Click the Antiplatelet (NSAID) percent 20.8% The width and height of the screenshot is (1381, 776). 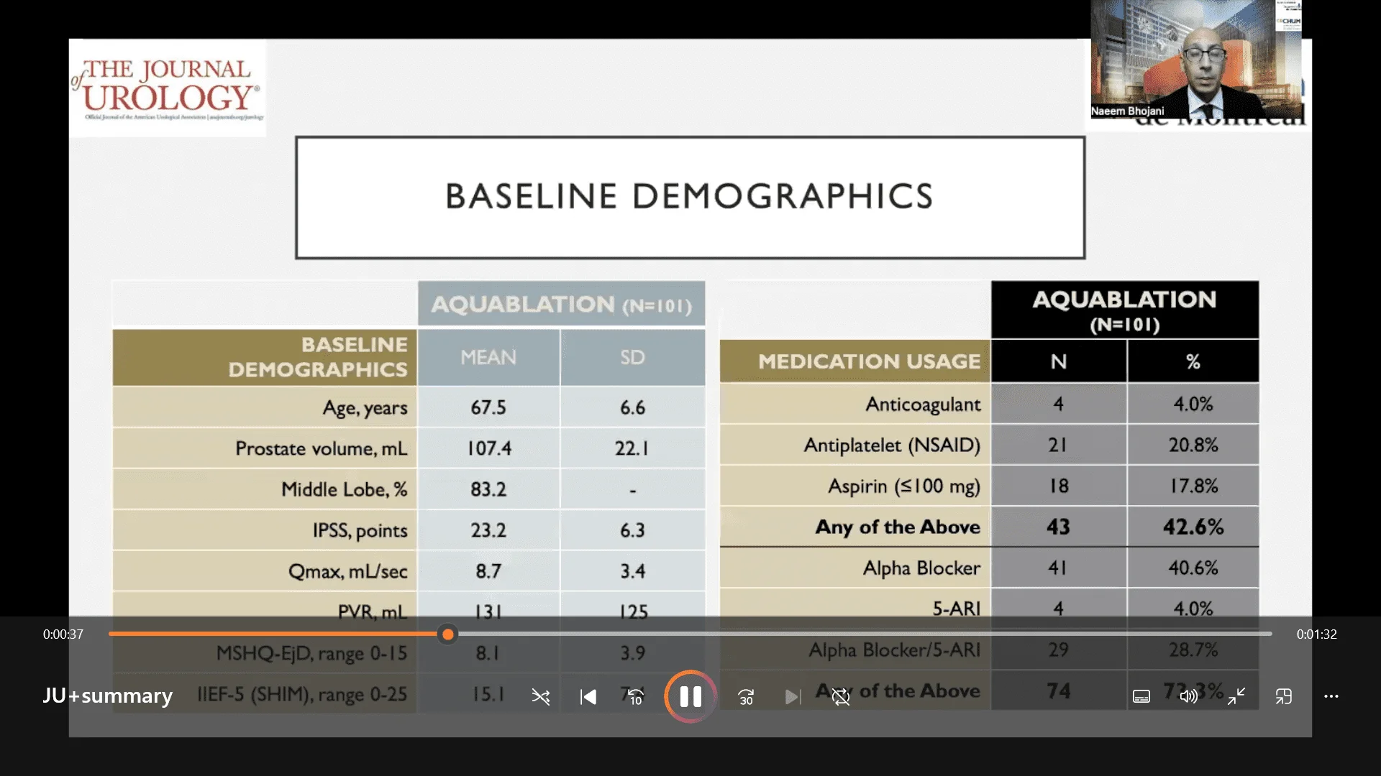[x=1193, y=445]
